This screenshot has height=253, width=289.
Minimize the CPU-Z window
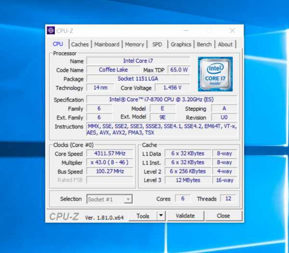[186, 31]
